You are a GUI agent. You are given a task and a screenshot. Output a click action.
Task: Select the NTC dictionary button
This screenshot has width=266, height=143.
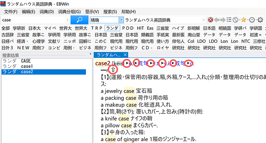(246, 41)
